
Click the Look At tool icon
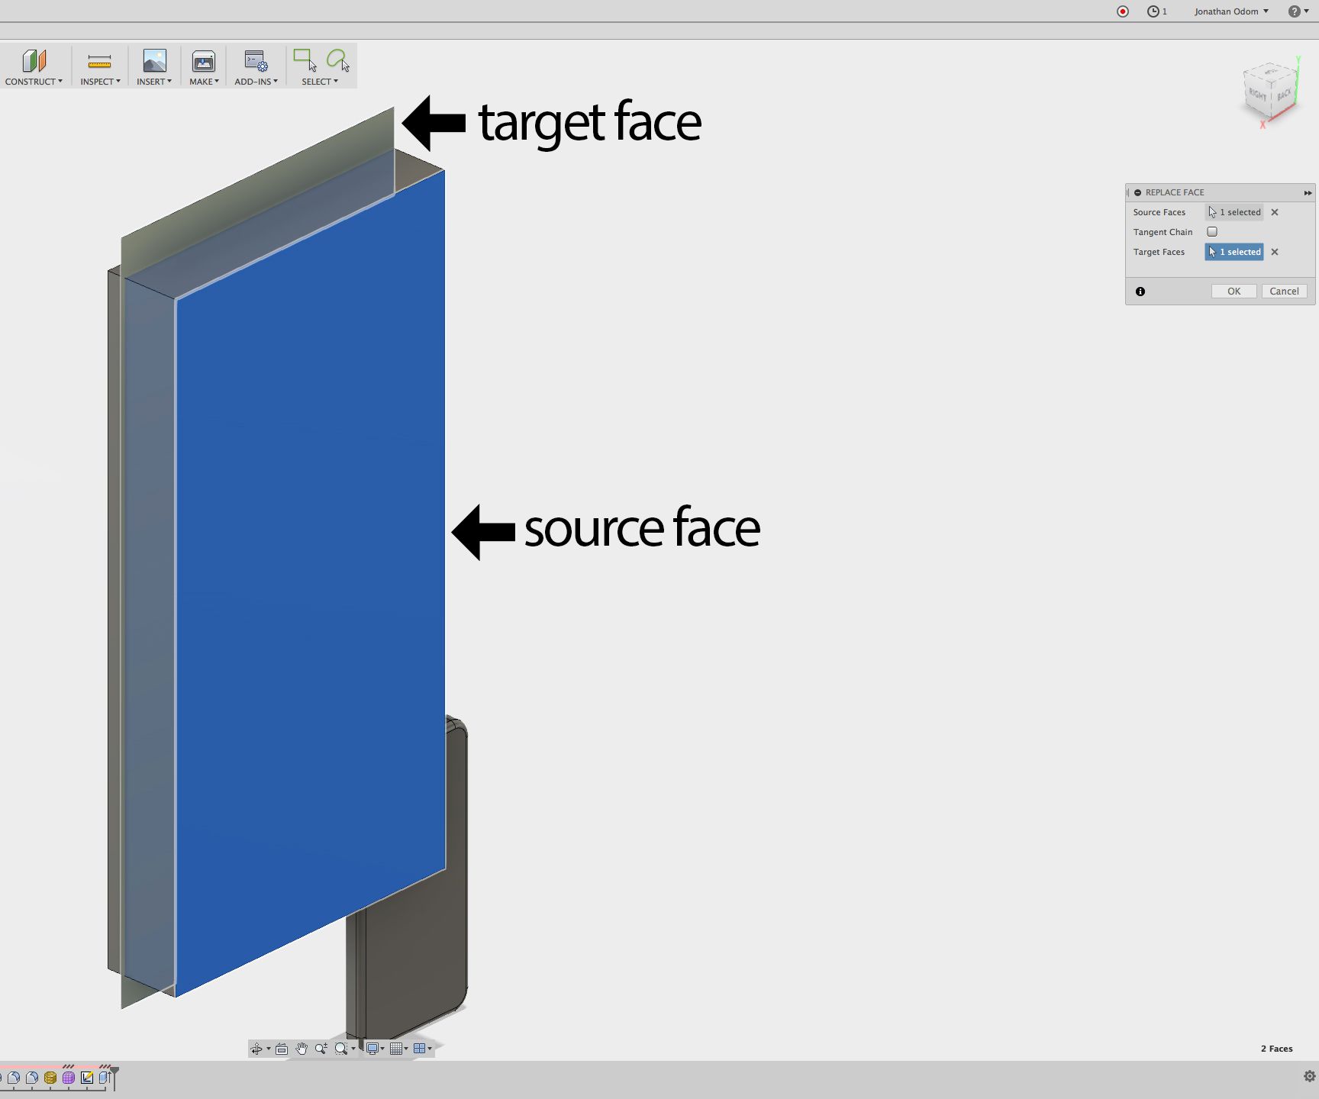(282, 1048)
